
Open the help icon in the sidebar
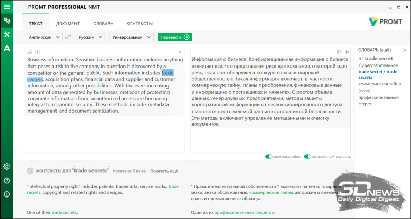click(7, 180)
